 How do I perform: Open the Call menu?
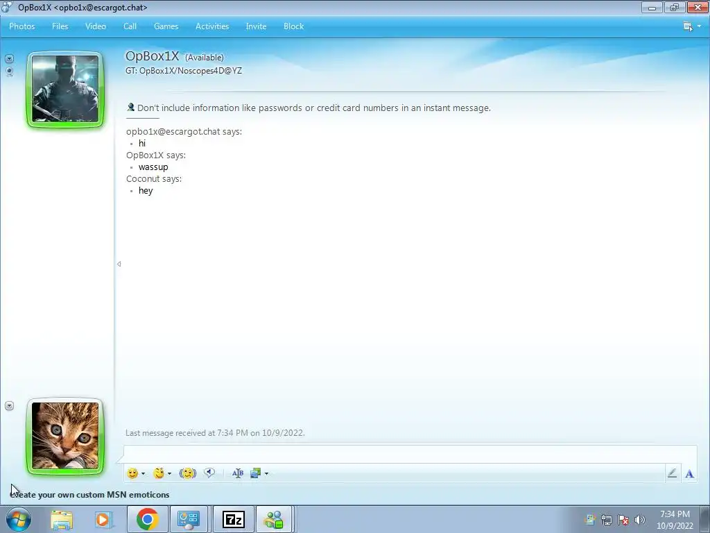tap(130, 26)
